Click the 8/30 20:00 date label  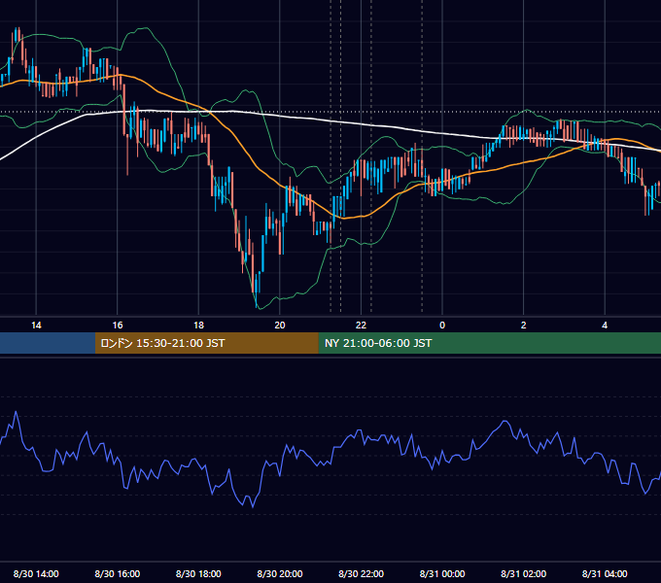[280, 573]
